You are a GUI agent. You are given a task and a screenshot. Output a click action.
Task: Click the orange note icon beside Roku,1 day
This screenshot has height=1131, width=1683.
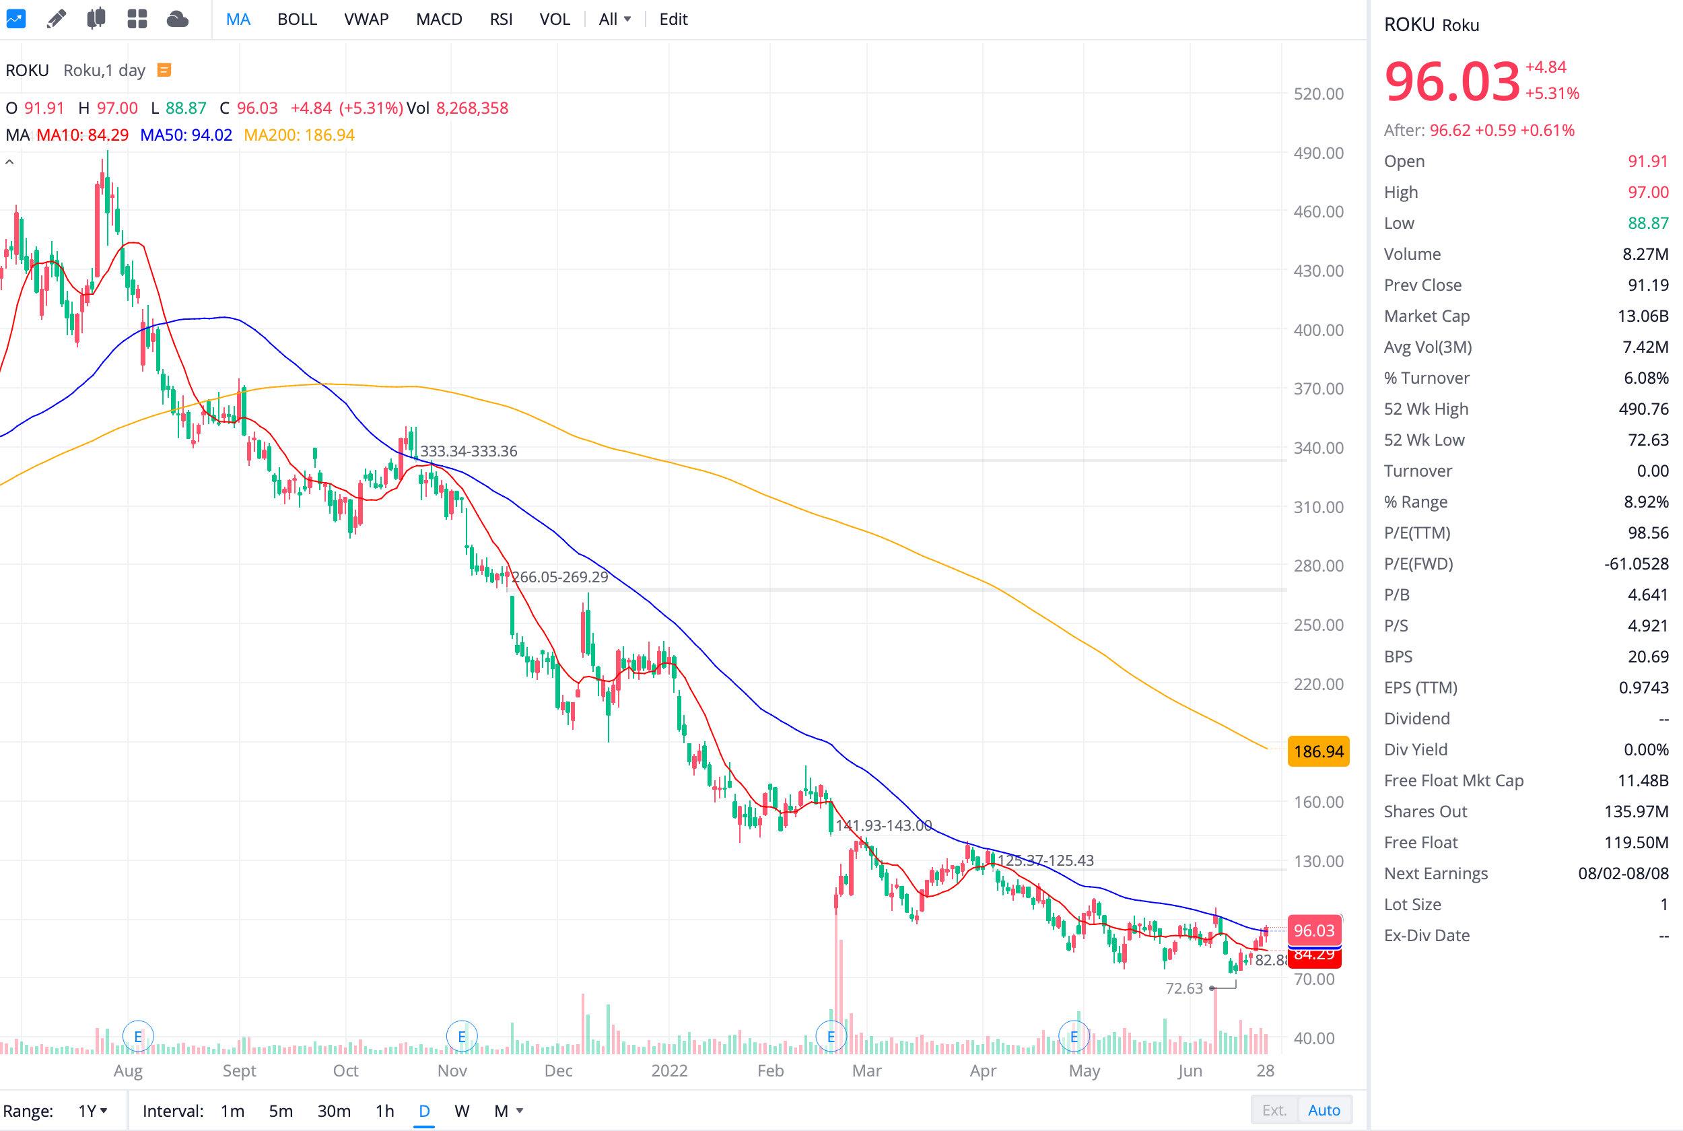164,70
